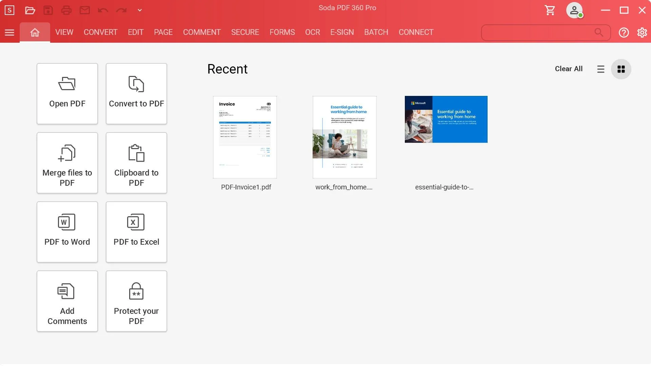This screenshot has width=651, height=366.
Task: Expand the quick-access toolbar chevron
Action: pyautogui.click(x=139, y=10)
